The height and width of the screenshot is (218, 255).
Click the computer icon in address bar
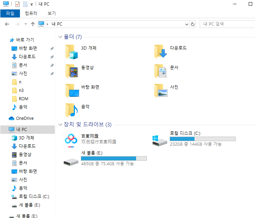[x=41, y=24]
